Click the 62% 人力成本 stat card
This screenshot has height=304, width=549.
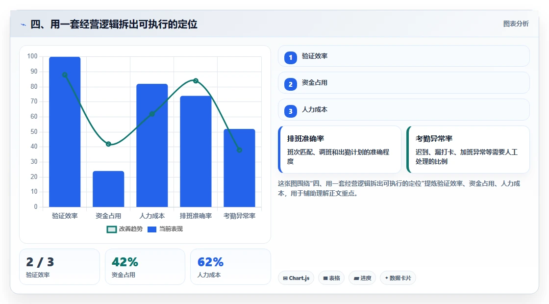coord(230,267)
